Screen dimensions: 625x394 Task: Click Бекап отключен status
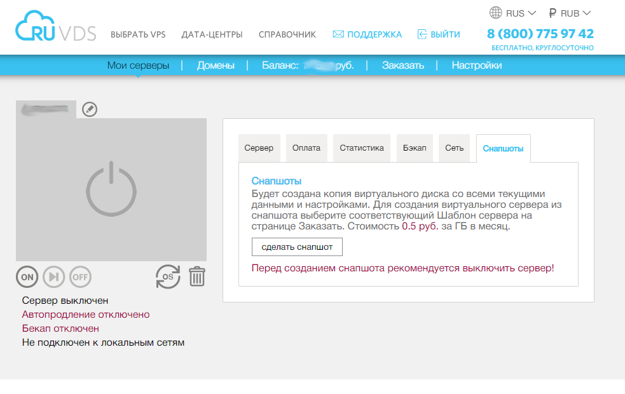tap(60, 329)
